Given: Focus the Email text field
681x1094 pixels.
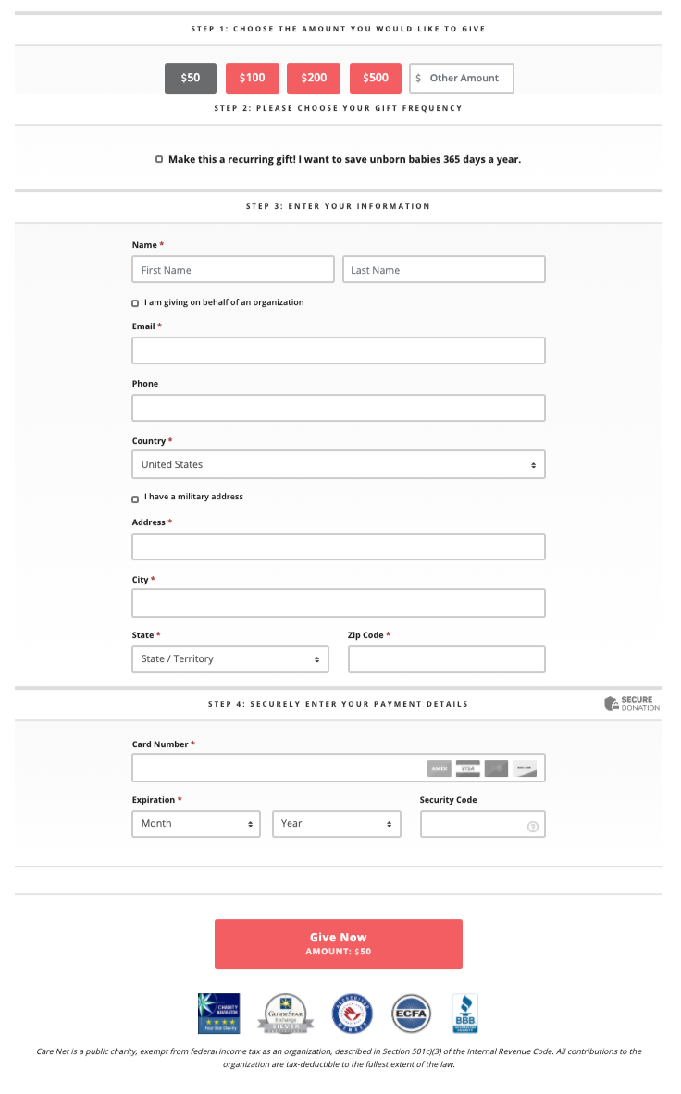Looking at the screenshot, I should 338,350.
